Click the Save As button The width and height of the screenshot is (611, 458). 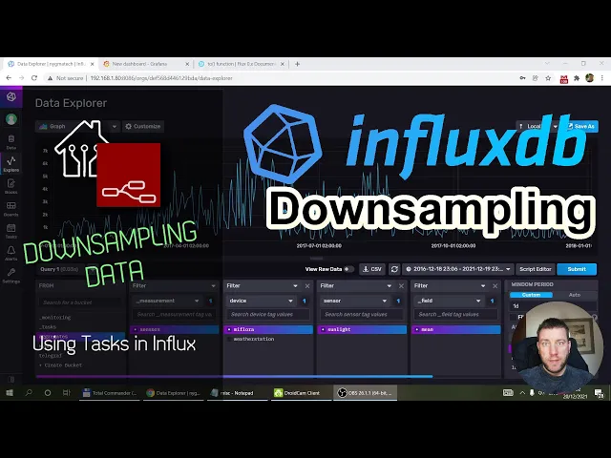pos(581,126)
